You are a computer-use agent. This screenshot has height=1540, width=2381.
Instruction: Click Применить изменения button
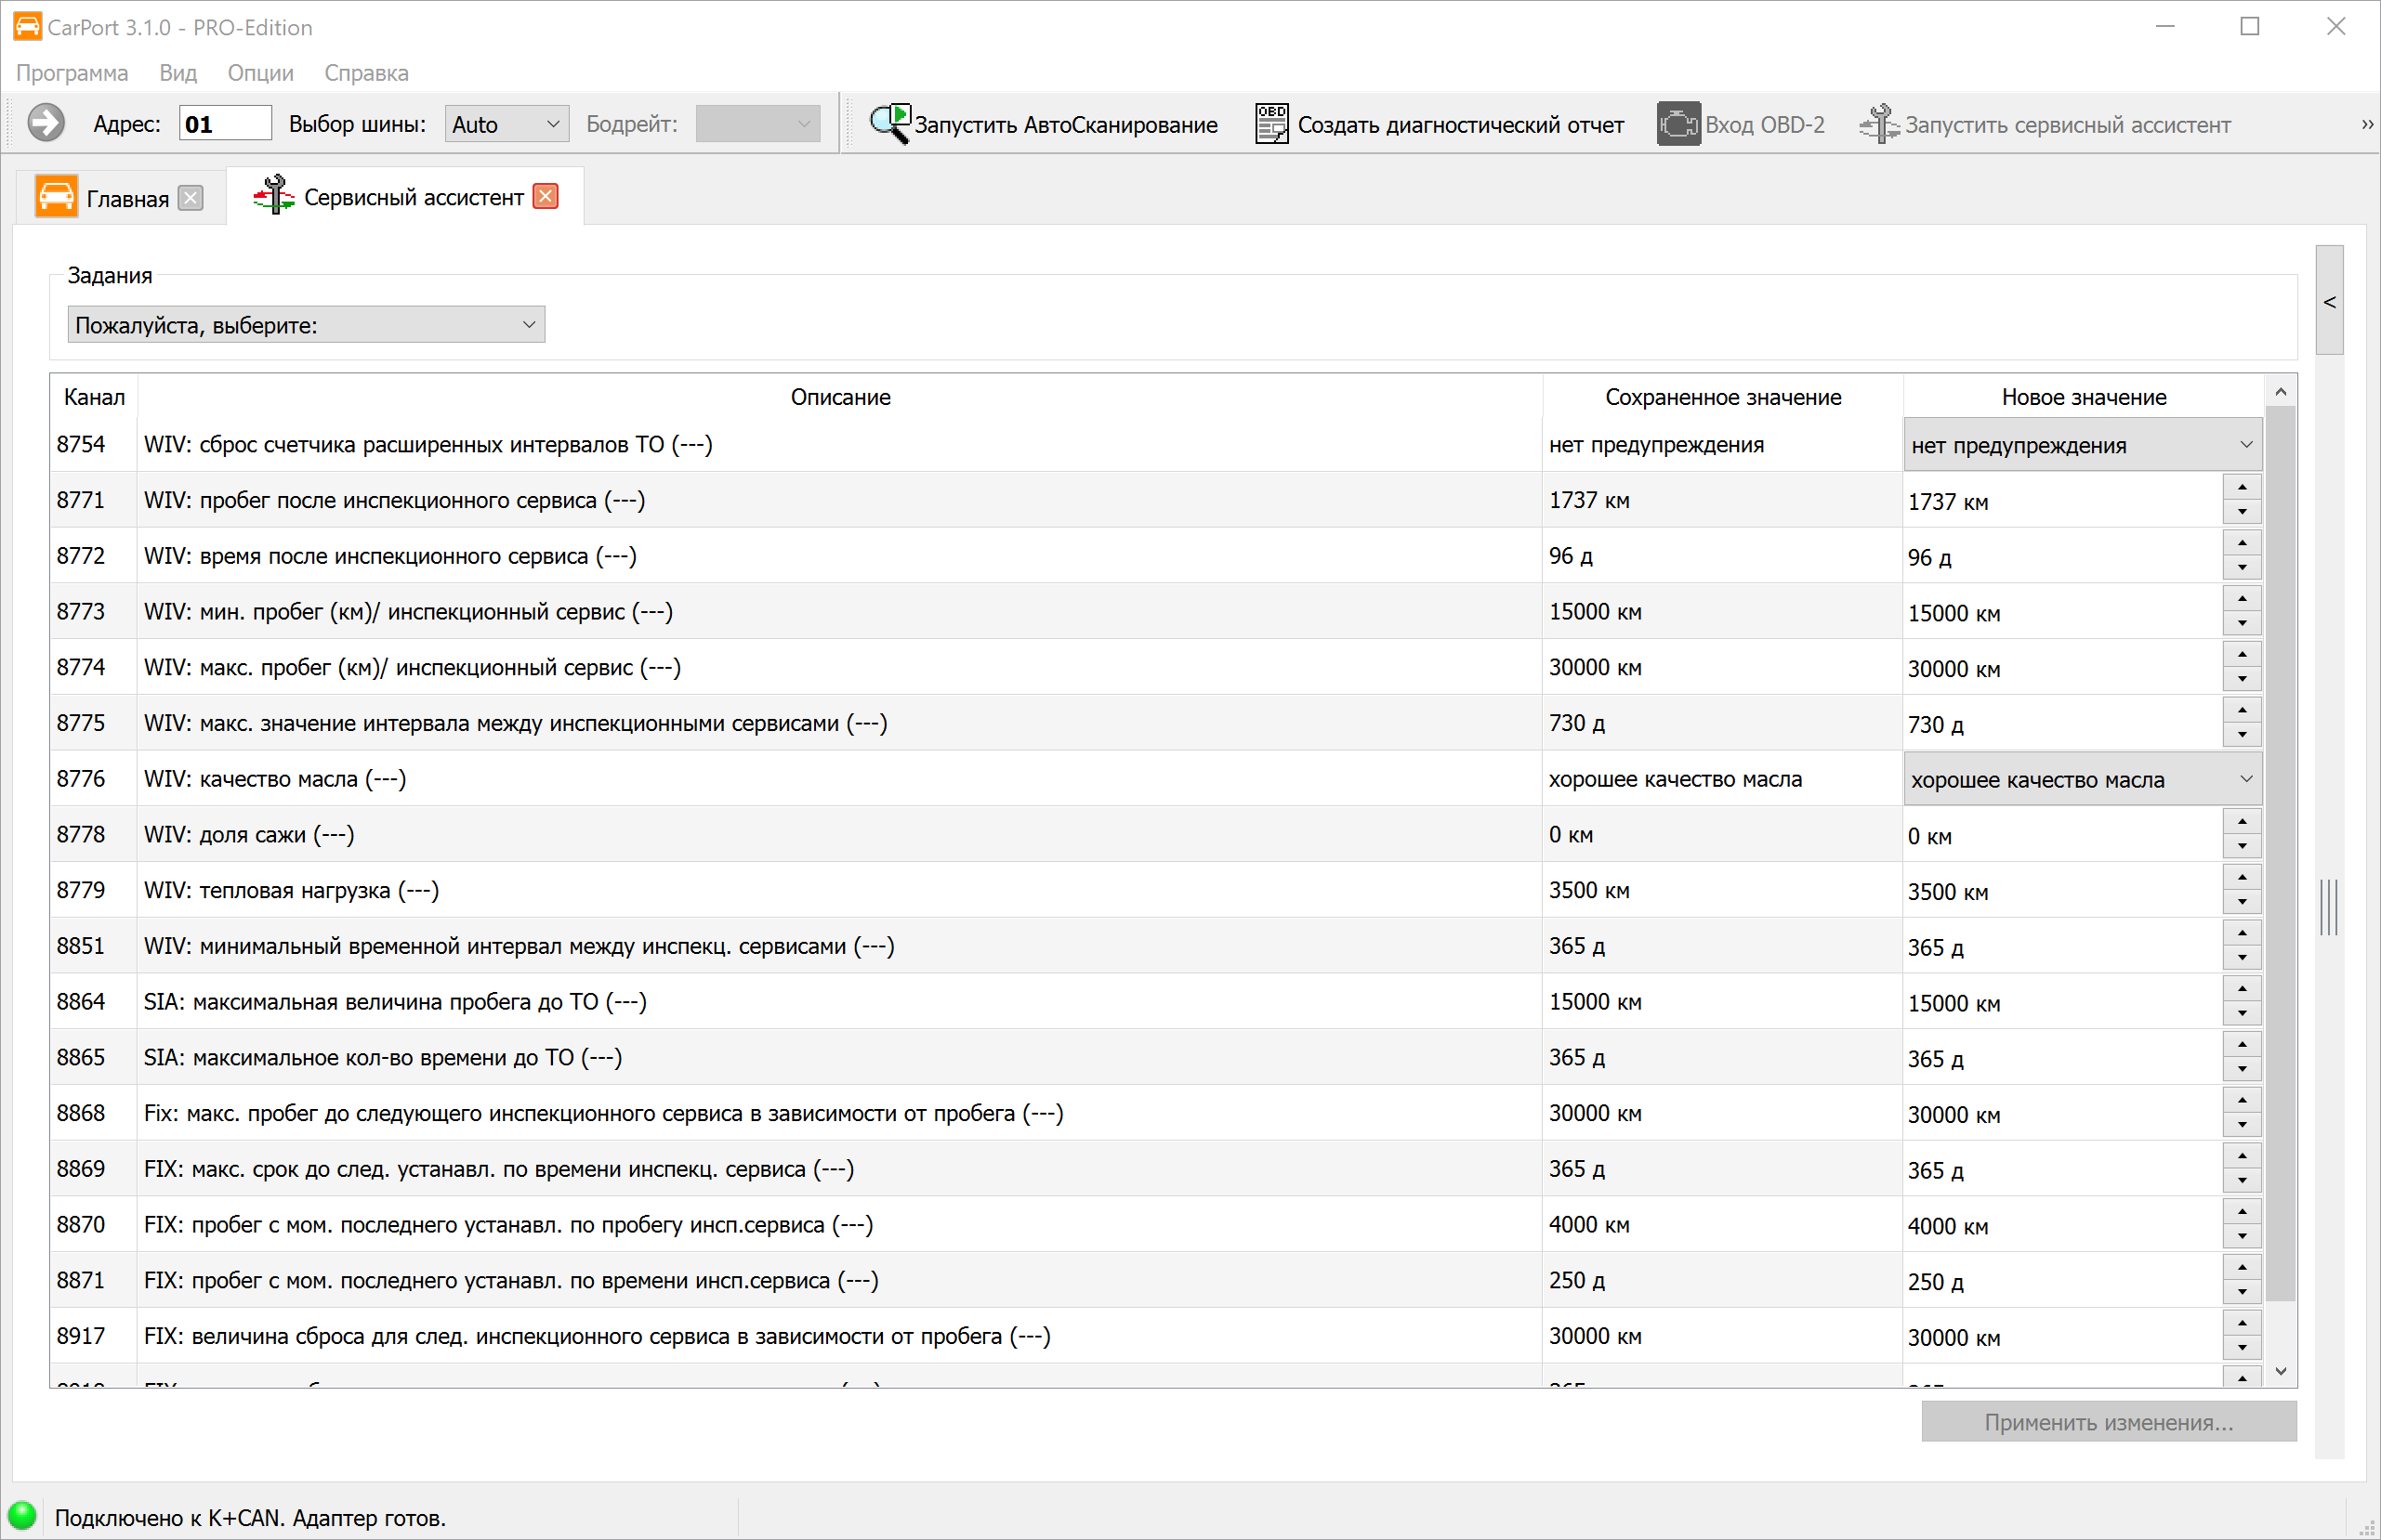click(x=2108, y=1421)
